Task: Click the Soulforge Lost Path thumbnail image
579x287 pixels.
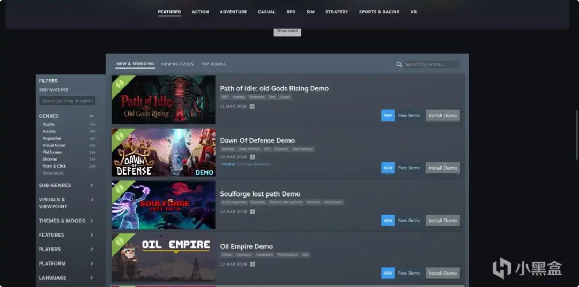Action: pyautogui.click(x=163, y=205)
